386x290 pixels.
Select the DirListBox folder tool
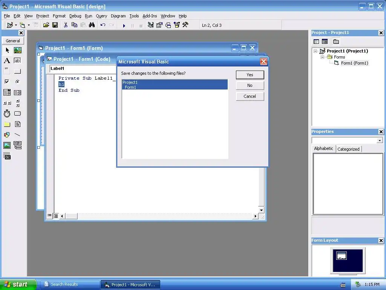coord(7,124)
